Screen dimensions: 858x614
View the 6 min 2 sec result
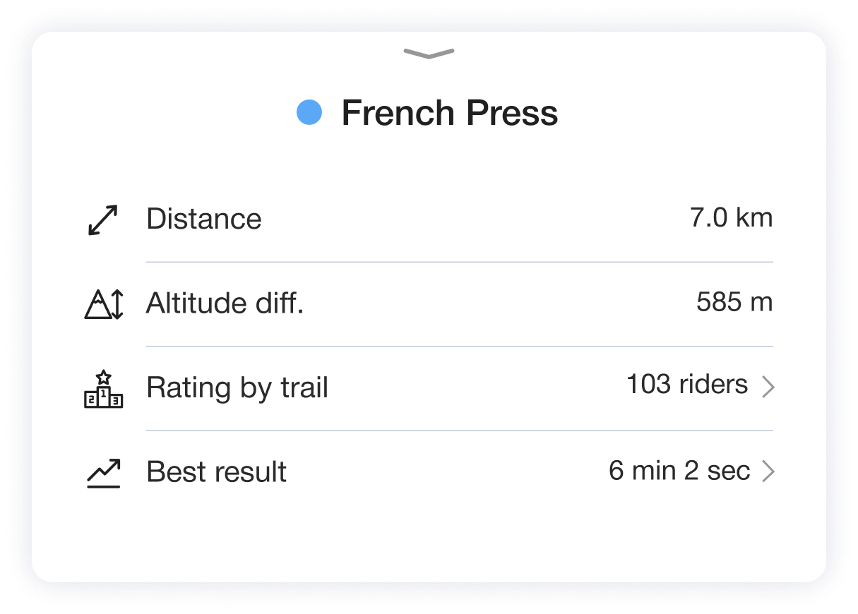pos(679,471)
